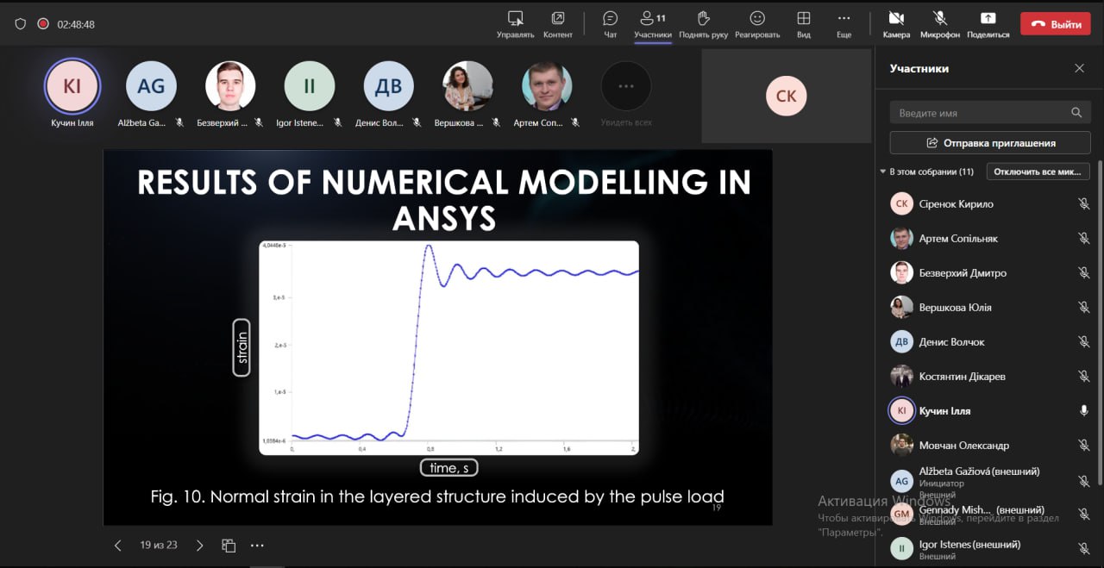Viewport: 1104px width, 568px height.
Task: Toggle microphone for Сіренок Кирило
Action: 1084,204
